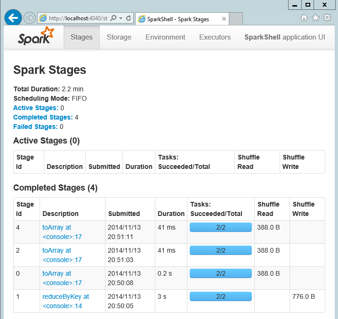The height and width of the screenshot is (319, 338).
Task: Open Favorites star icon
Action: [x=315, y=18]
